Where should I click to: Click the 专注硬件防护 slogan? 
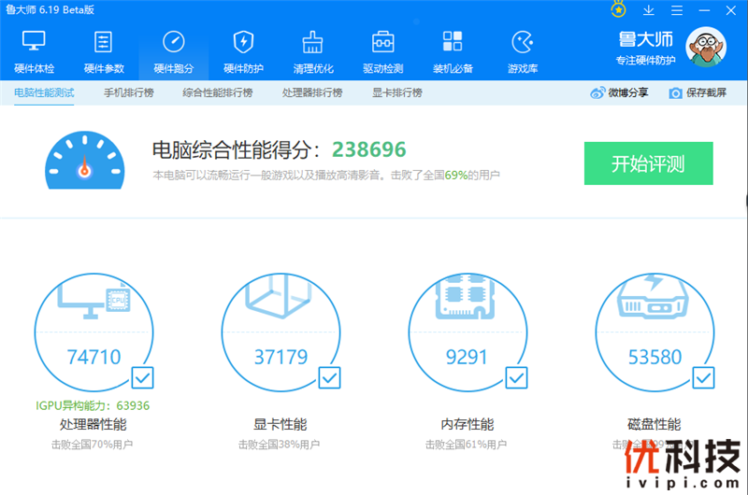point(645,60)
